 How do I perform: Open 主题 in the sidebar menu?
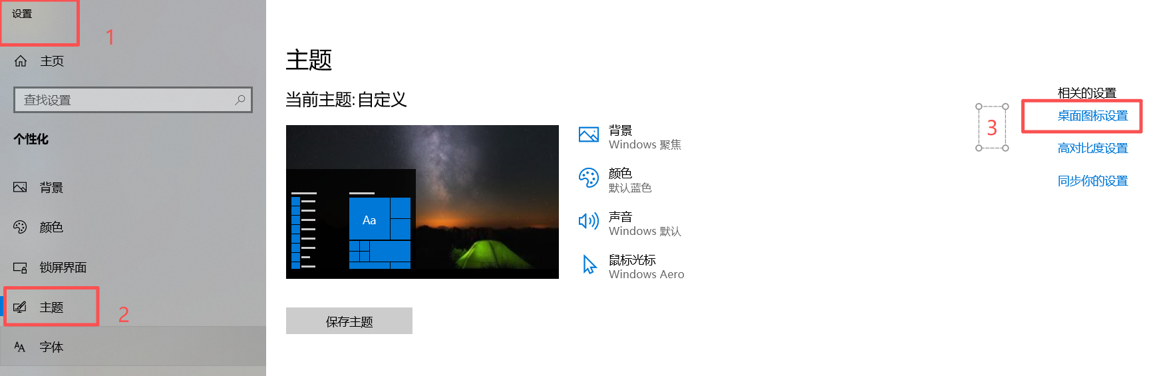[x=52, y=307]
